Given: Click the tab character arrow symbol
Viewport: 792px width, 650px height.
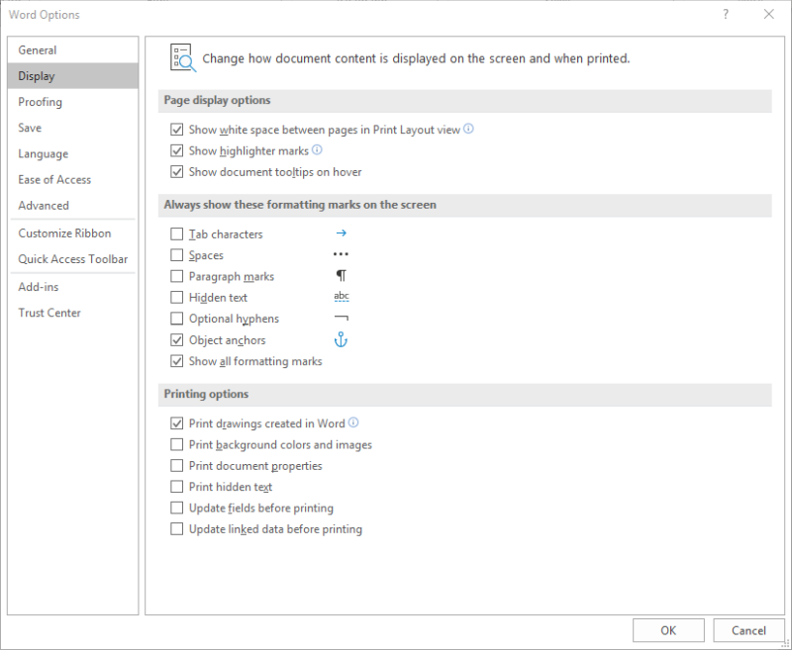Looking at the screenshot, I should pyautogui.click(x=341, y=234).
